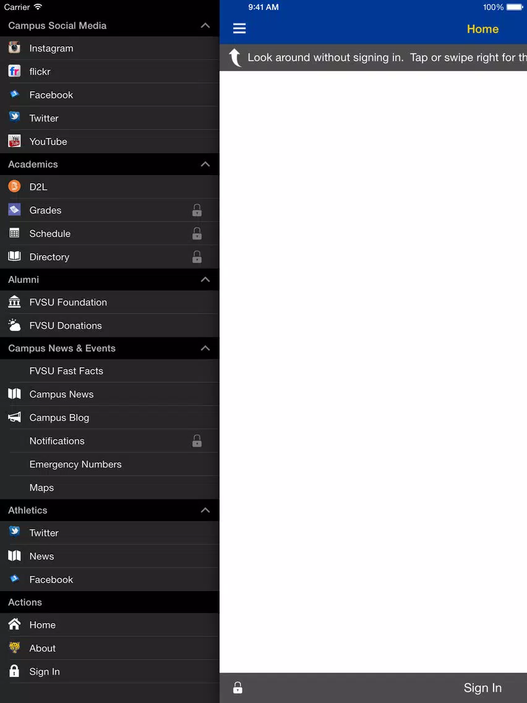Screen dimensions: 527x703
Task: Tap the Home house icon
Action: pyautogui.click(x=14, y=624)
